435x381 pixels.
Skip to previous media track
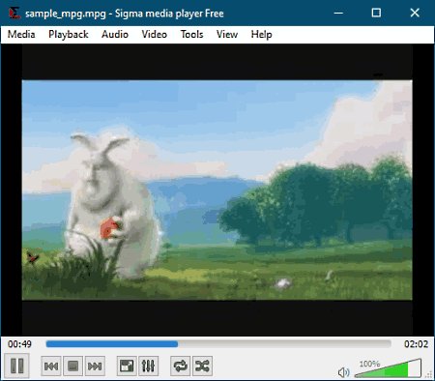[x=51, y=366]
